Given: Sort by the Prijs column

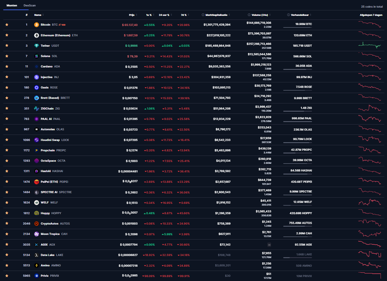Looking at the screenshot, I should [133, 15].
